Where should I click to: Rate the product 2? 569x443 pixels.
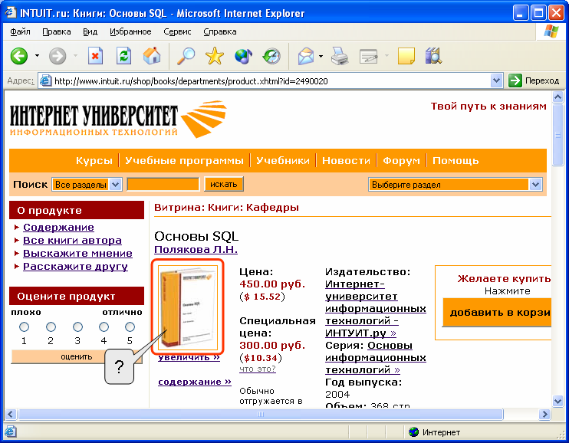51,327
